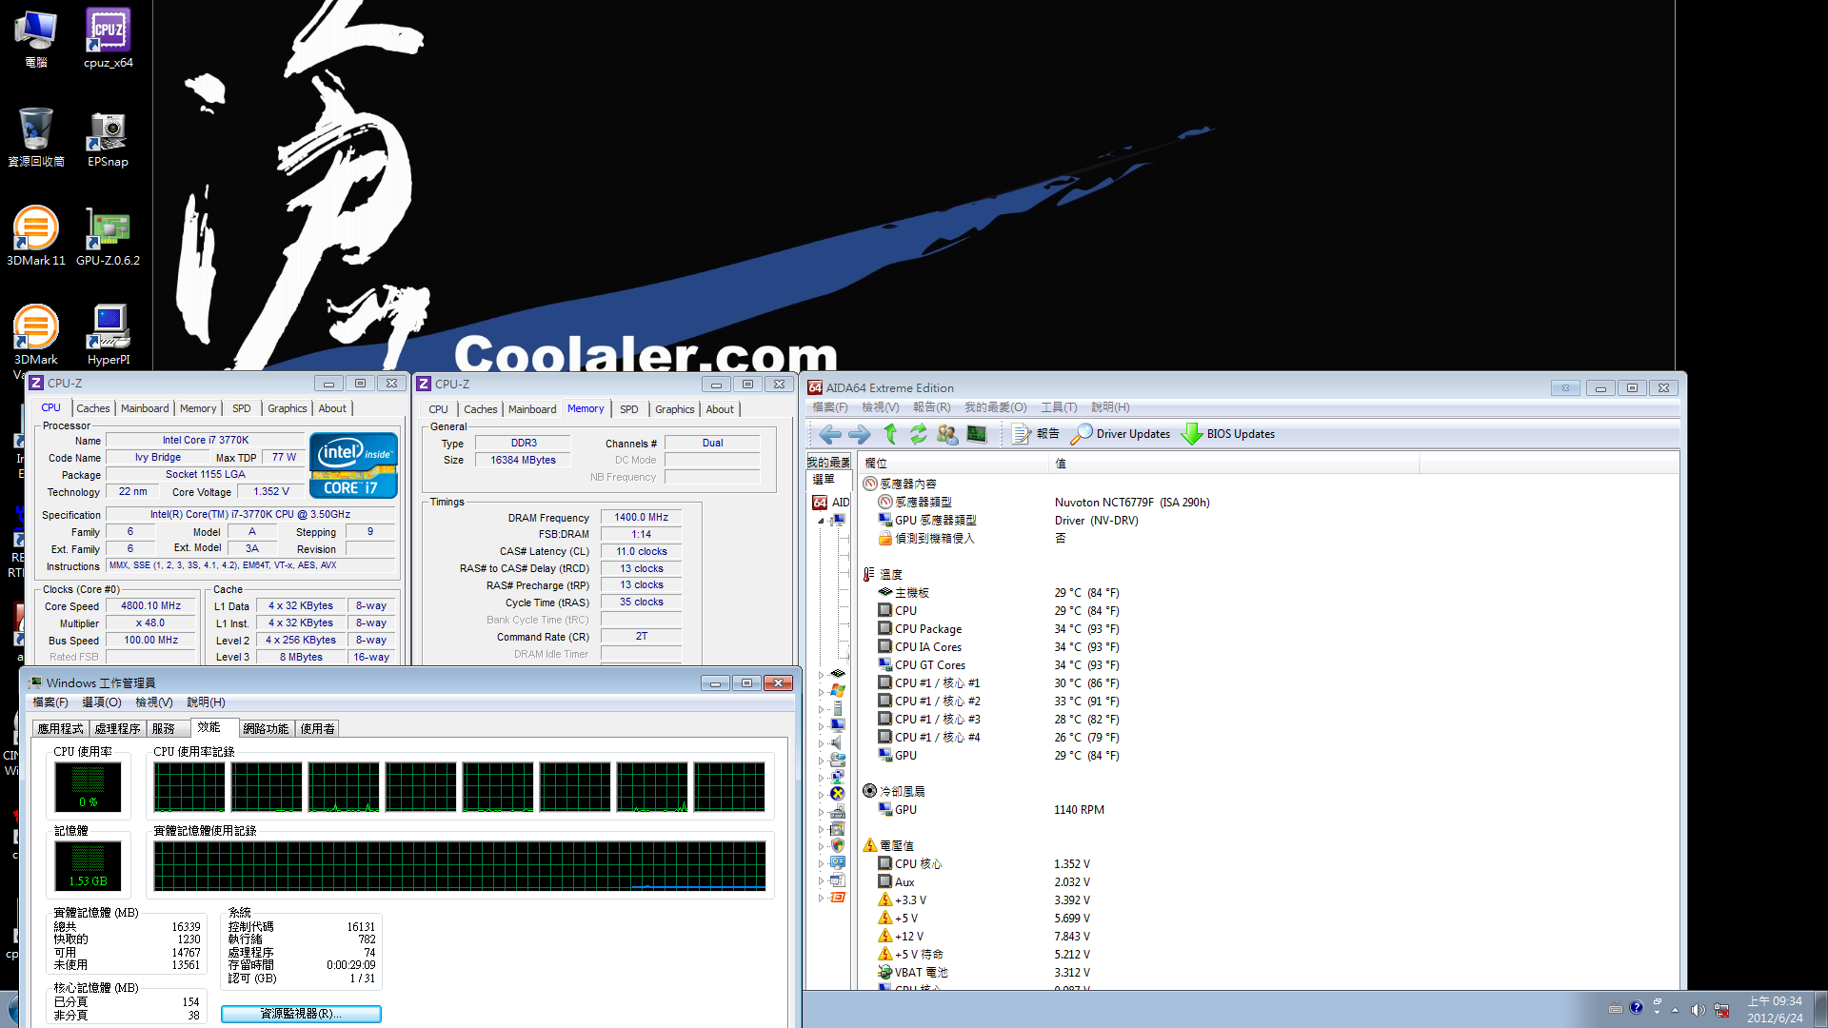
Task: Click BIOS Updates in AIDA64 toolbar
Action: pos(1228,434)
